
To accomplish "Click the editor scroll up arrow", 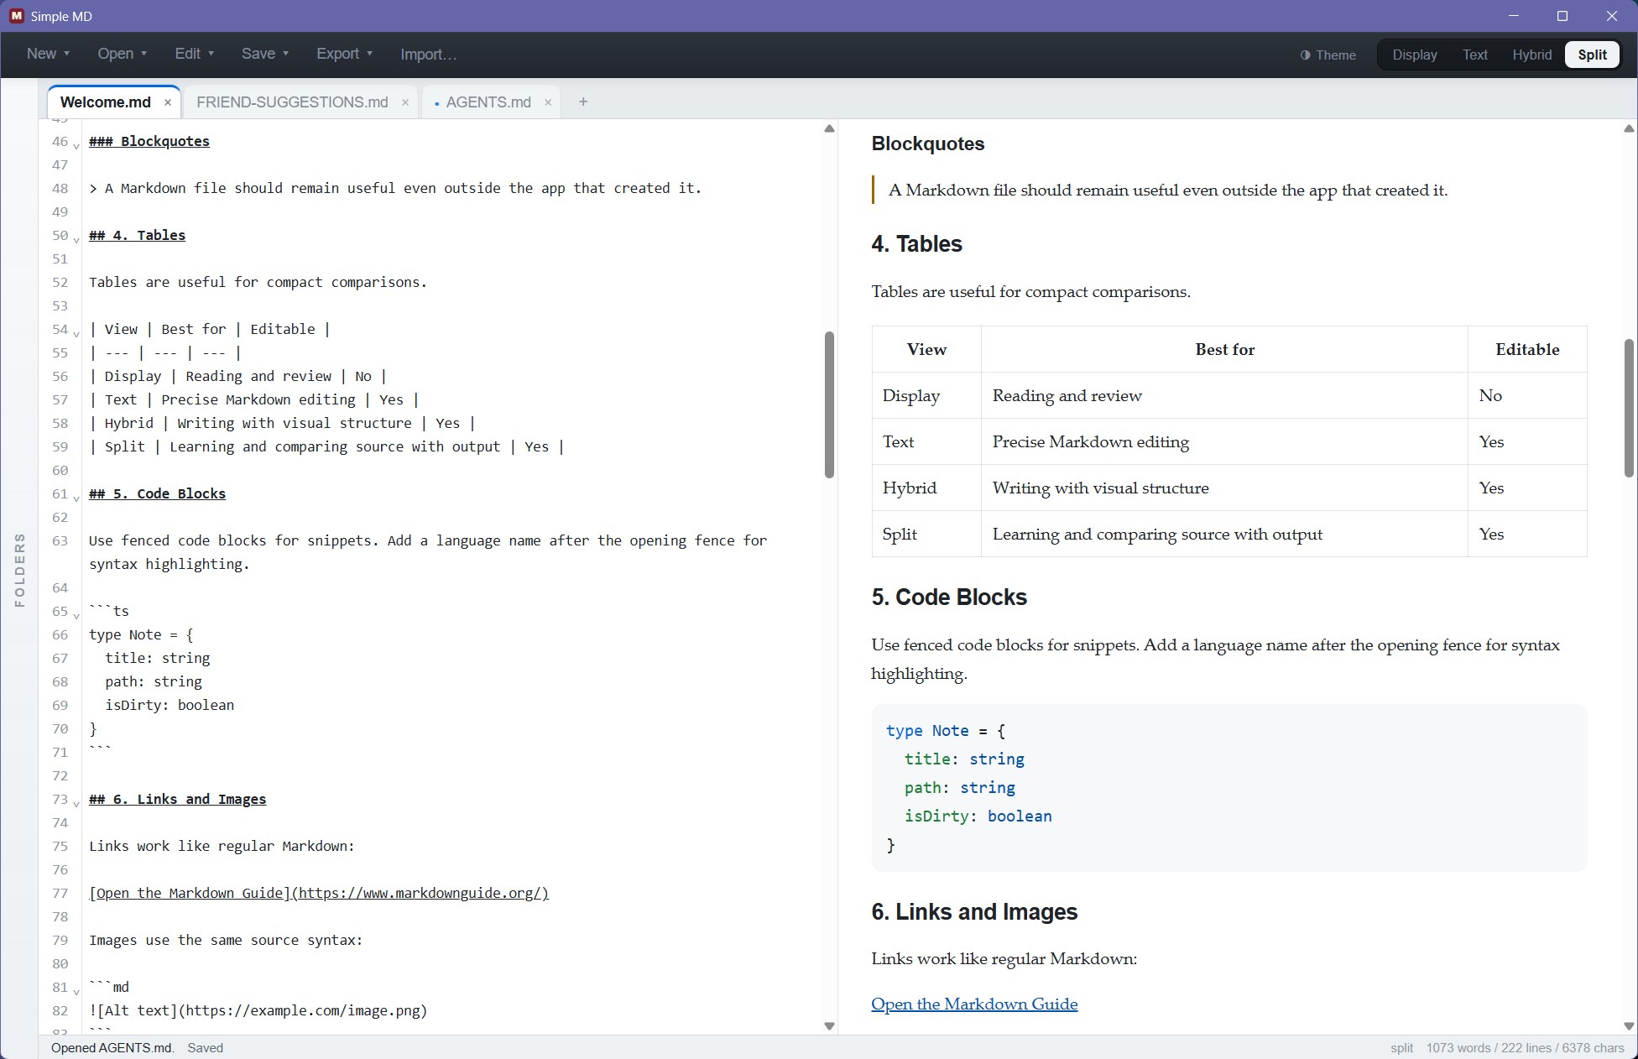I will pos(829,128).
